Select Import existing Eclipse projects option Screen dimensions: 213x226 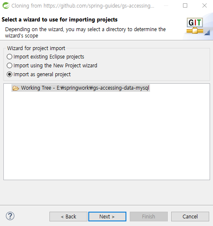click(46, 57)
